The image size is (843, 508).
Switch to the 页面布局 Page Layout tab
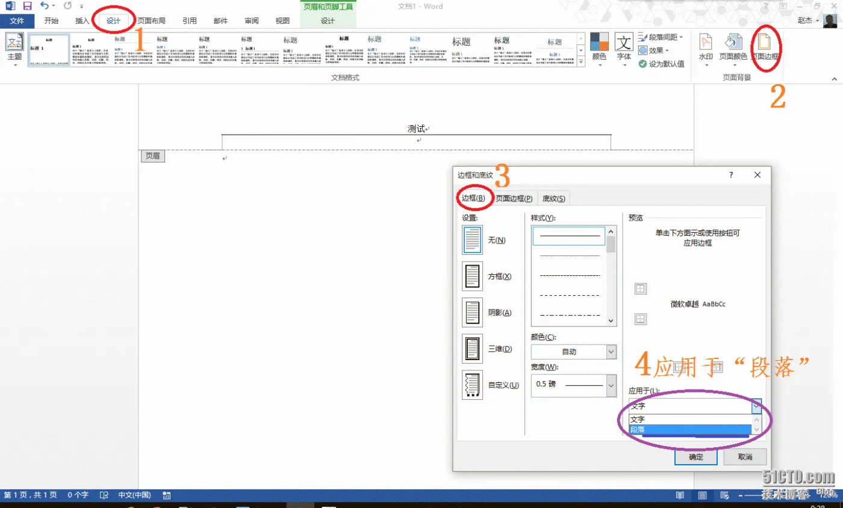click(151, 20)
